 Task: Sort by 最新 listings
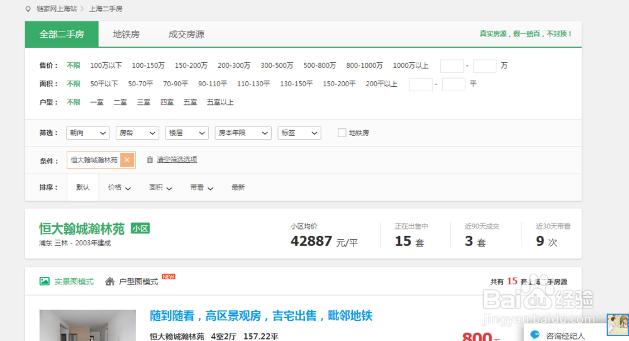(238, 187)
